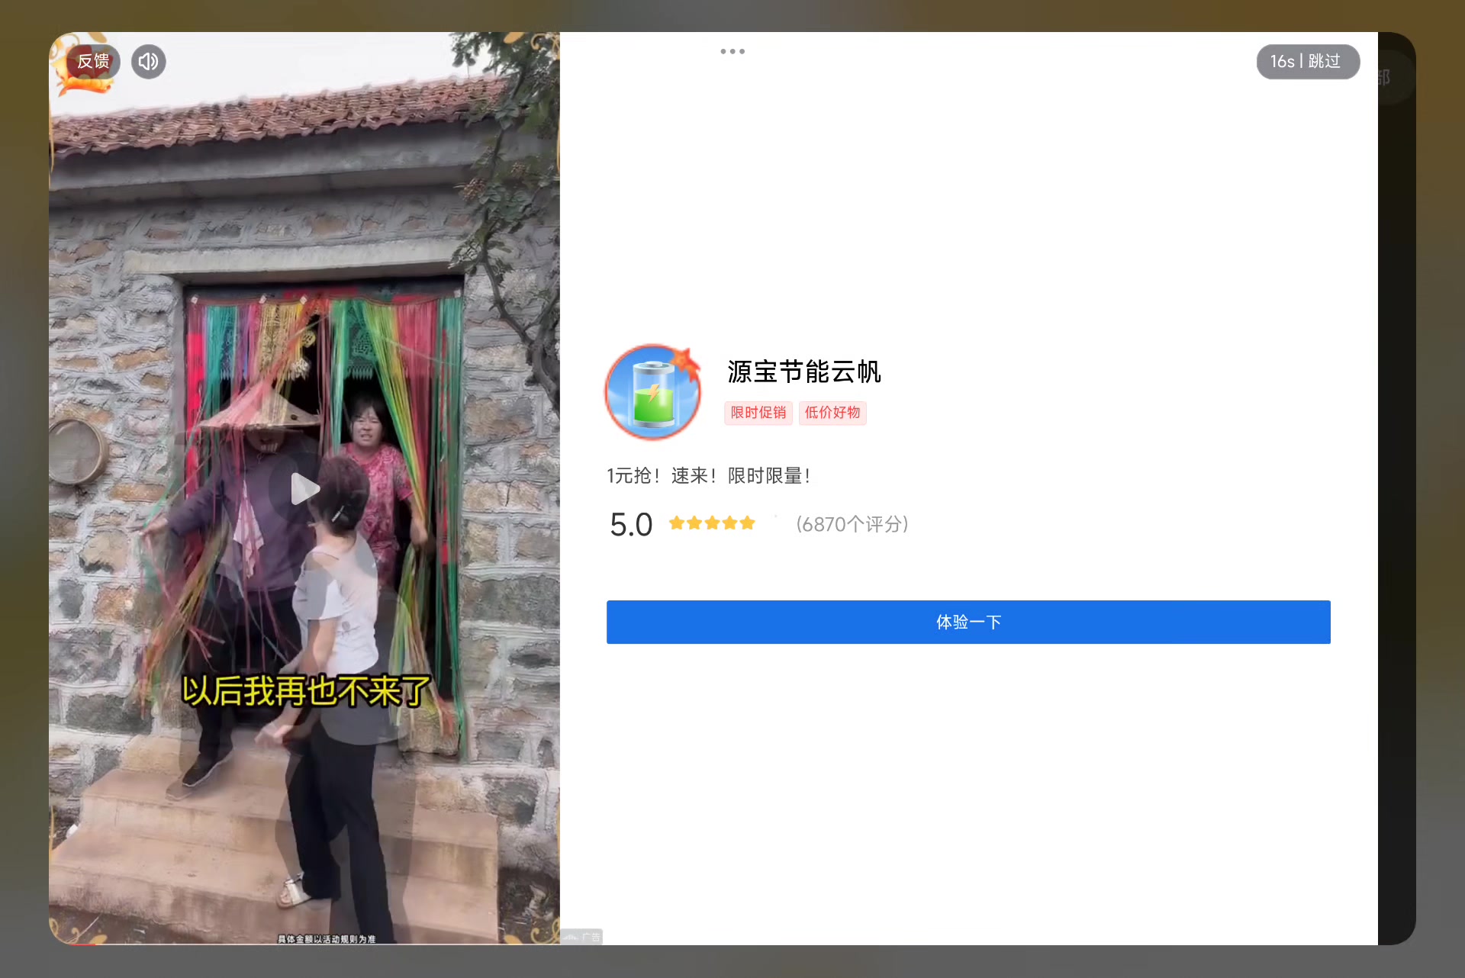The width and height of the screenshot is (1465, 978).
Task: Open the 源宝节能云帆 app title
Action: 803,372
